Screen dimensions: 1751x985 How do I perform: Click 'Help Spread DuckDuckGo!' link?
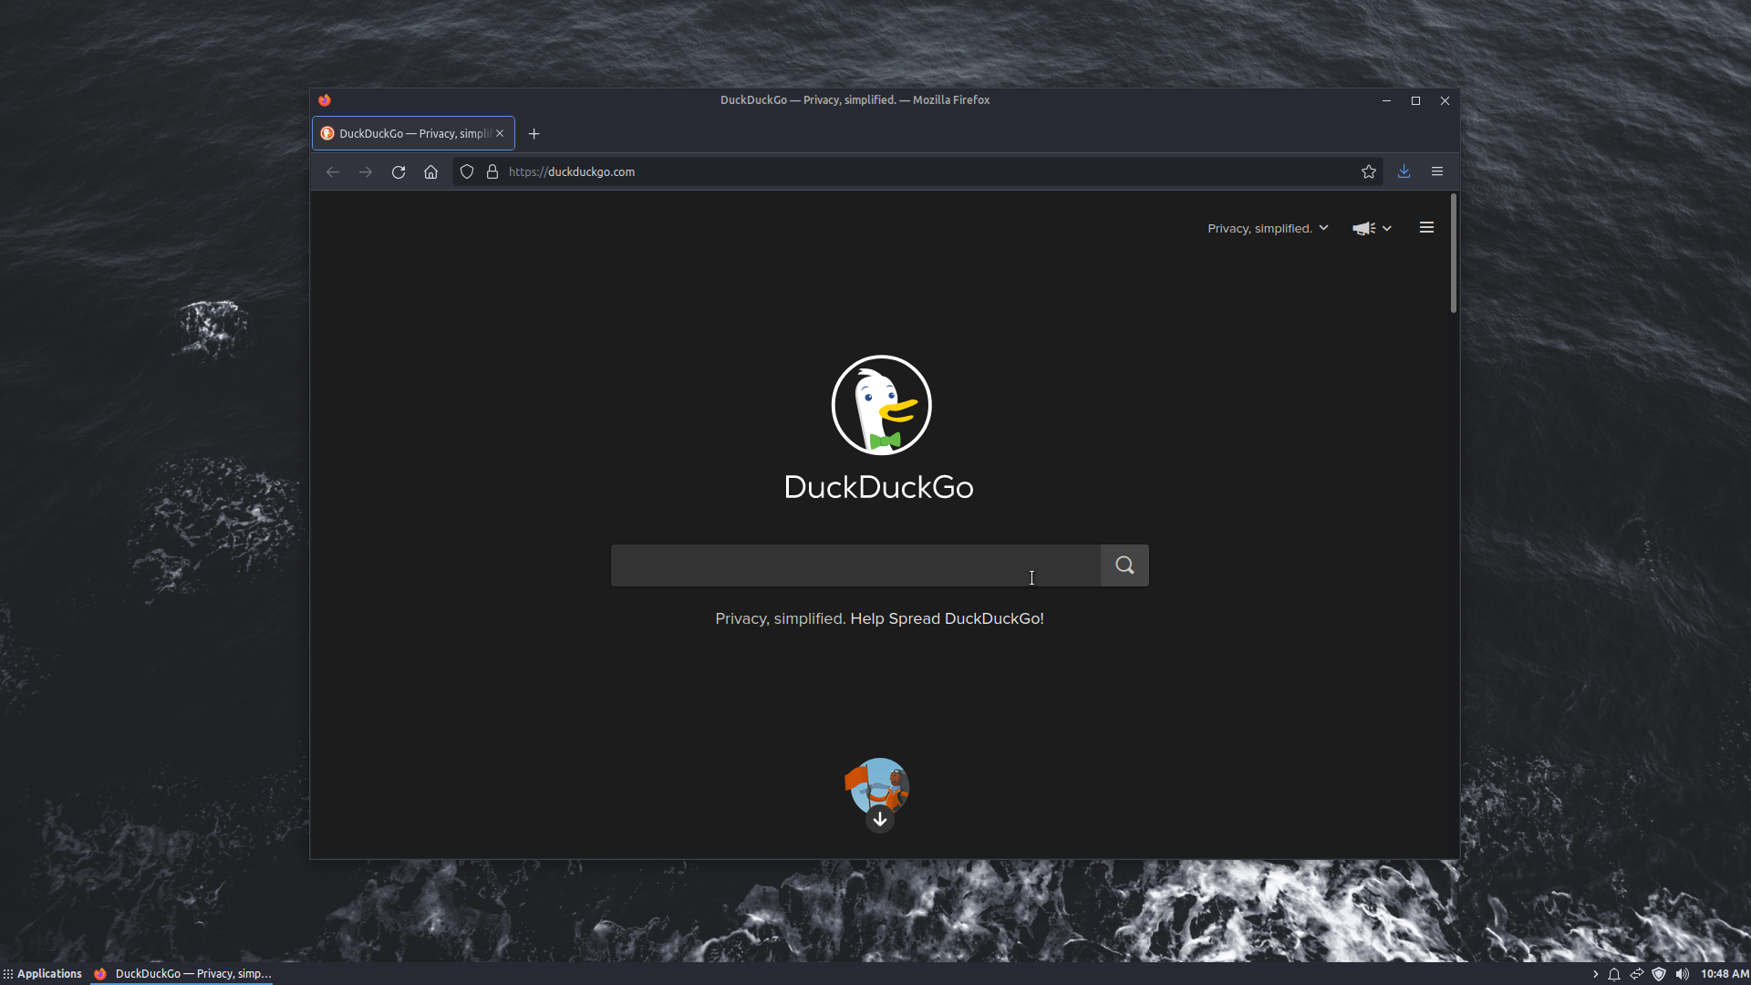(947, 618)
